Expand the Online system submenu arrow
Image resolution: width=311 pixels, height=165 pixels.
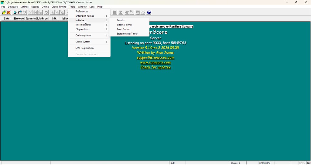[x=107, y=35]
